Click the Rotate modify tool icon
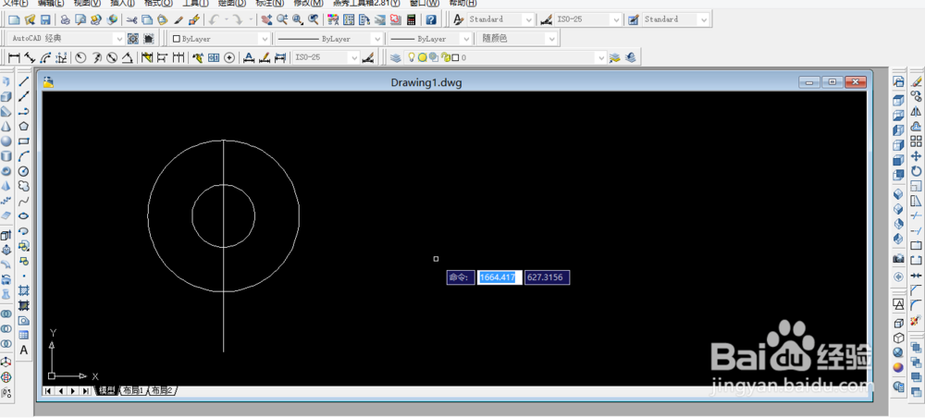This screenshot has width=925, height=418. click(x=916, y=171)
